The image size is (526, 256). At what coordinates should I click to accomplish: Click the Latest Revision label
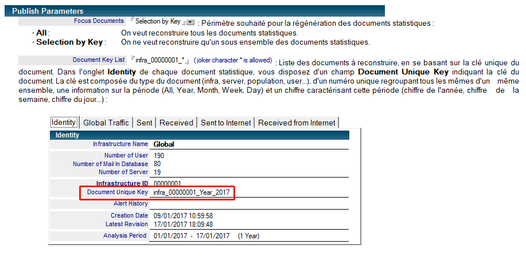pos(126,224)
